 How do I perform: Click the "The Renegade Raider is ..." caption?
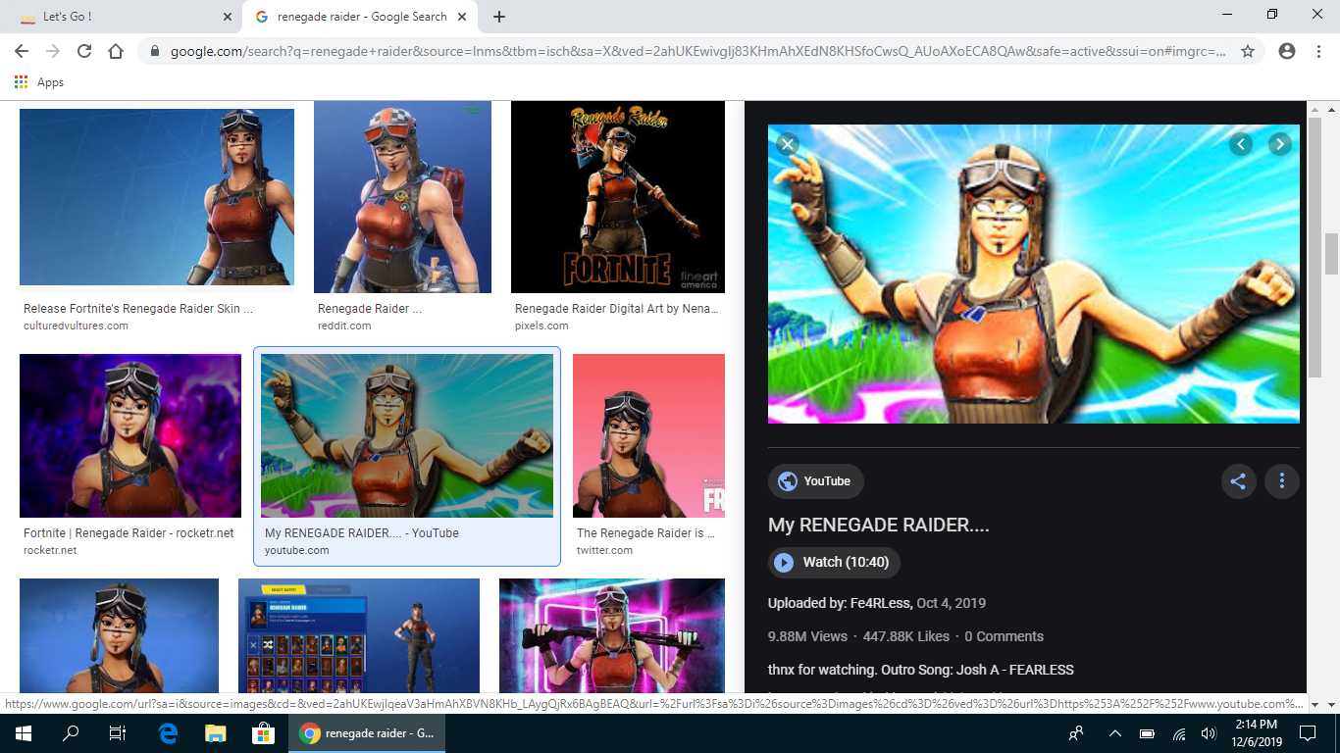[x=645, y=533]
